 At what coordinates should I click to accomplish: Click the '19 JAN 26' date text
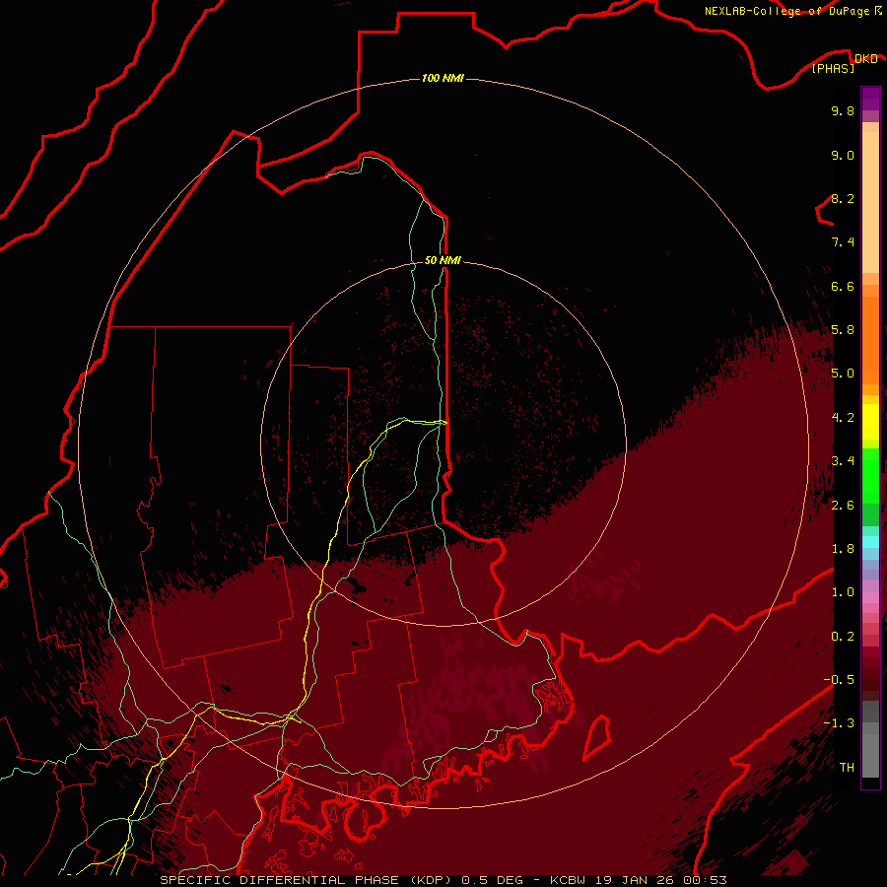point(634,880)
